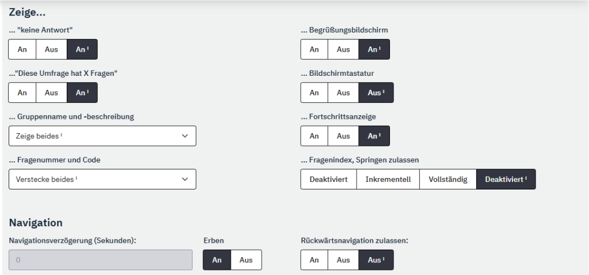This screenshot has height=275, width=589.
Task: Switch Fortschrittsanzeige to Aus
Action: pos(343,136)
